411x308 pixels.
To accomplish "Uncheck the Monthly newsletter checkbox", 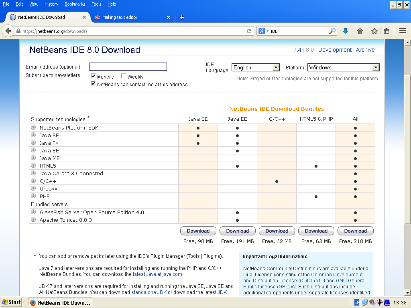I will pyautogui.click(x=93, y=76).
